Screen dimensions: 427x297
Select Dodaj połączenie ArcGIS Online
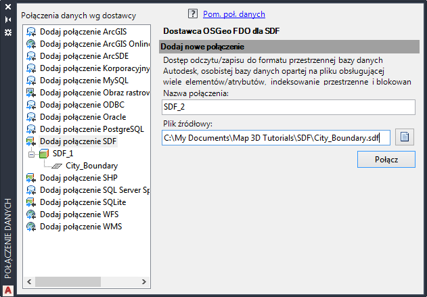95,44
